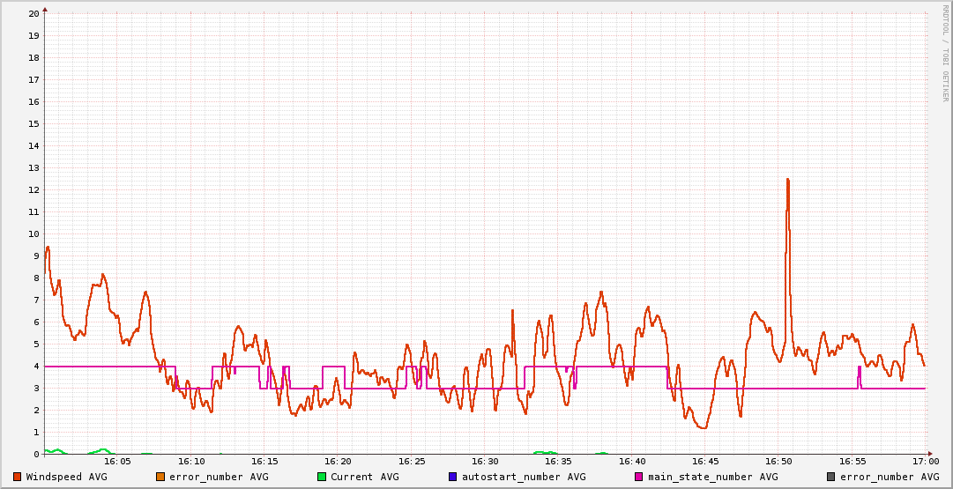This screenshot has width=953, height=489.
Task: Click the 17:00 time axis label
Action: click(x=926, y=461)
